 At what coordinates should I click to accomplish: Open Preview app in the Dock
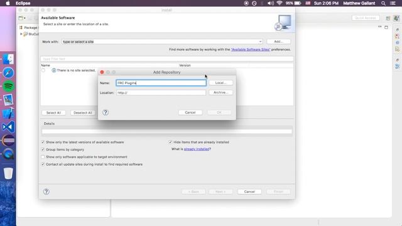8,100
